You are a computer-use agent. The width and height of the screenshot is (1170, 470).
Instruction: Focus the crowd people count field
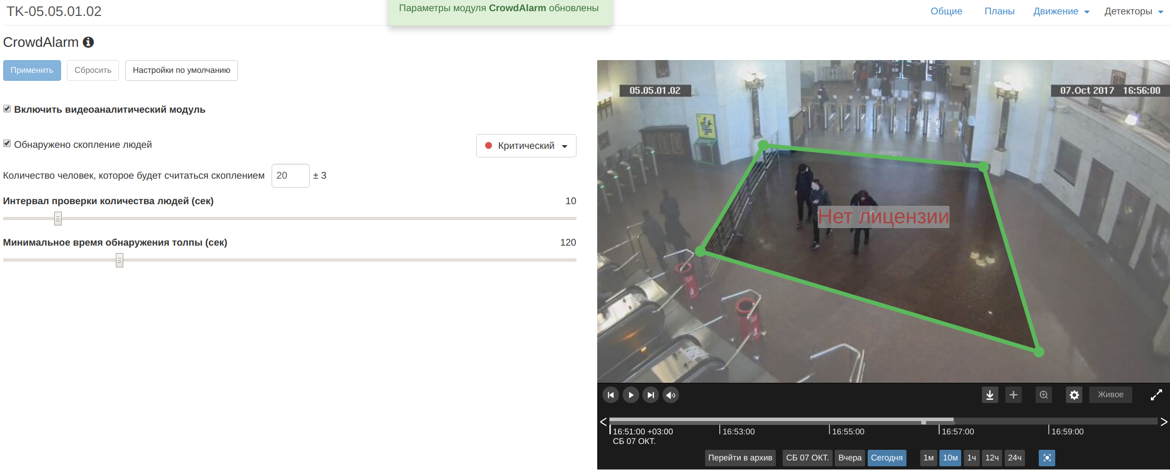tap(291, 175)
